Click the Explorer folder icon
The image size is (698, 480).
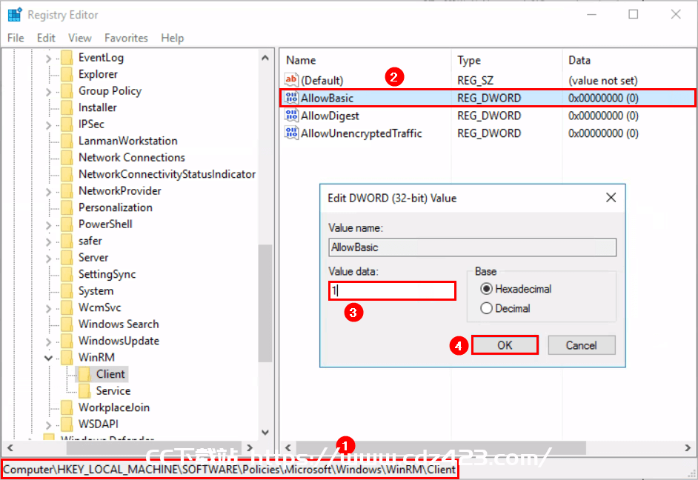[x=67, y=74]
